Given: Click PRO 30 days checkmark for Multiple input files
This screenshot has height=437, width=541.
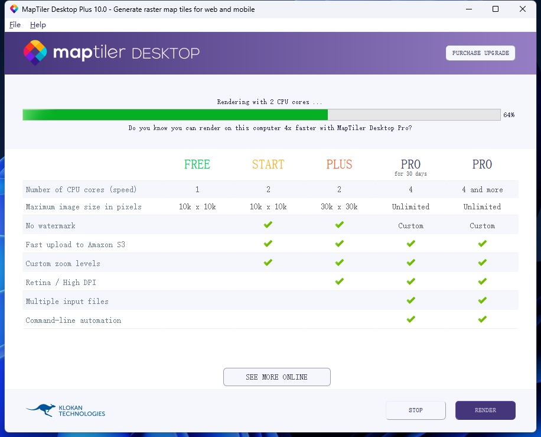Looking at the screenshot, I should click(411, 300).
